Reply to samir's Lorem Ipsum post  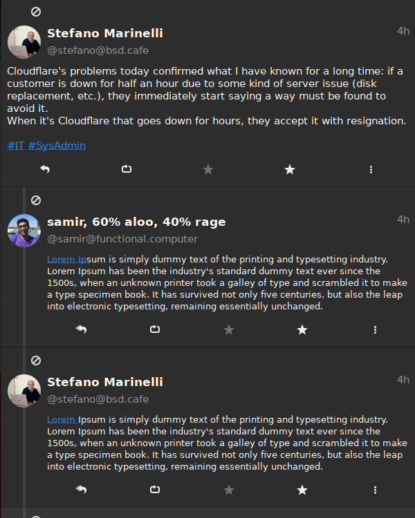(81, 330)
